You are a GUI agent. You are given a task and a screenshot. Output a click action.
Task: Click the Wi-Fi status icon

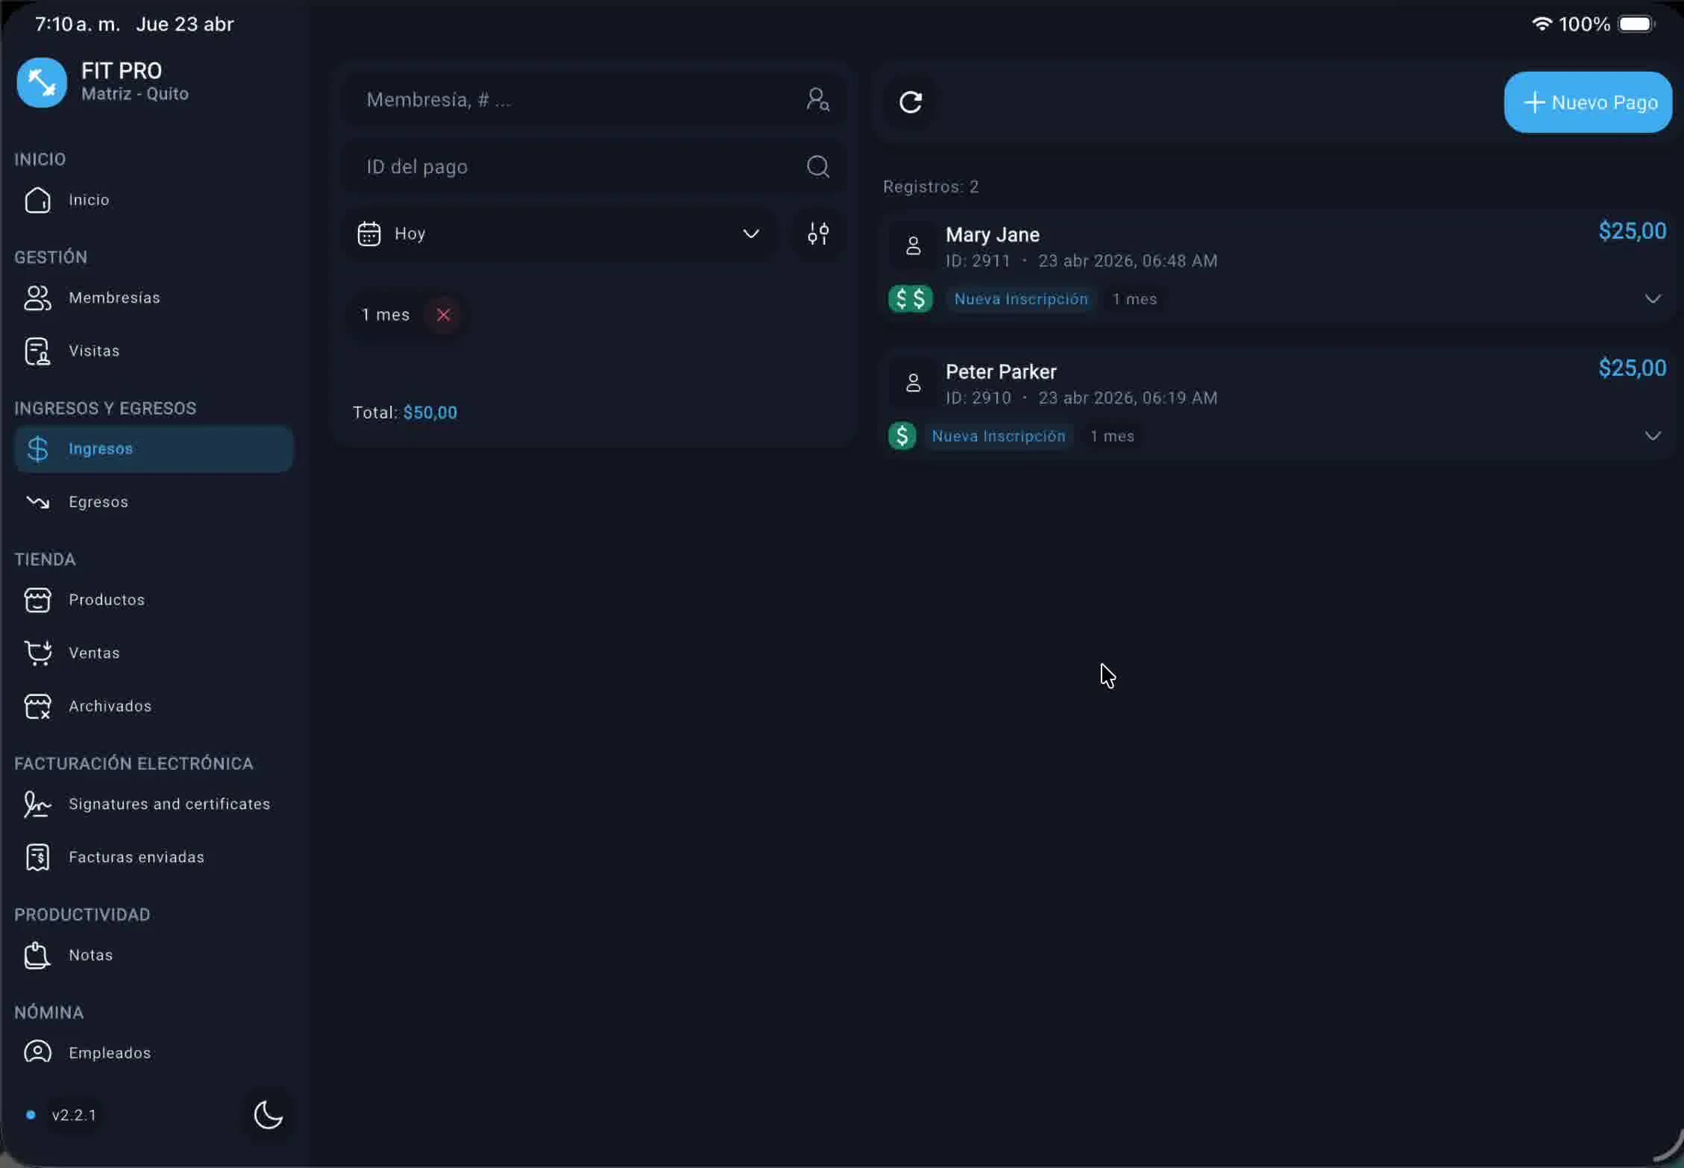click(1542, 23)
